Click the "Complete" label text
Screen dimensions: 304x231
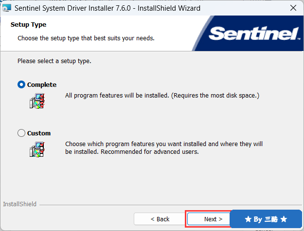tap(42, 85)
